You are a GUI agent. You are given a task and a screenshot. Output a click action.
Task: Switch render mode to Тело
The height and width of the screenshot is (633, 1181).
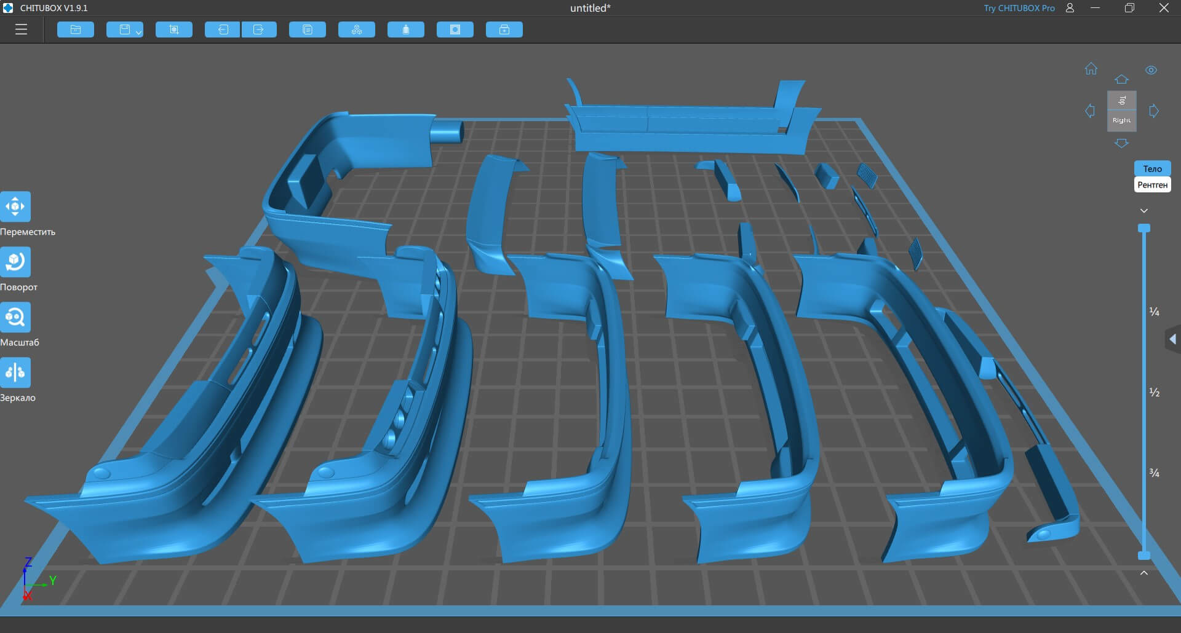1152,168
